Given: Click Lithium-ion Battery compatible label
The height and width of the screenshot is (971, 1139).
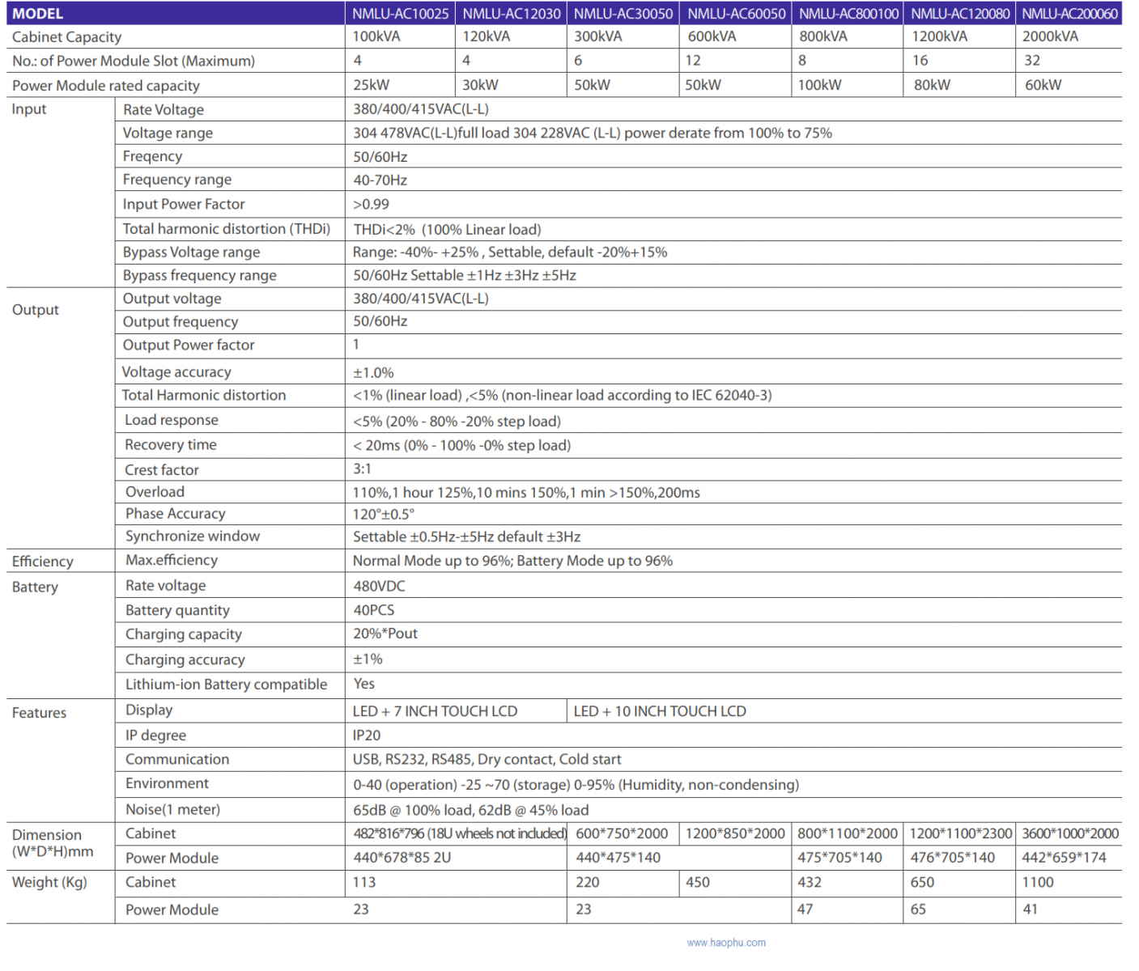Looking at the screenshot, I should (x=226, y=685).
